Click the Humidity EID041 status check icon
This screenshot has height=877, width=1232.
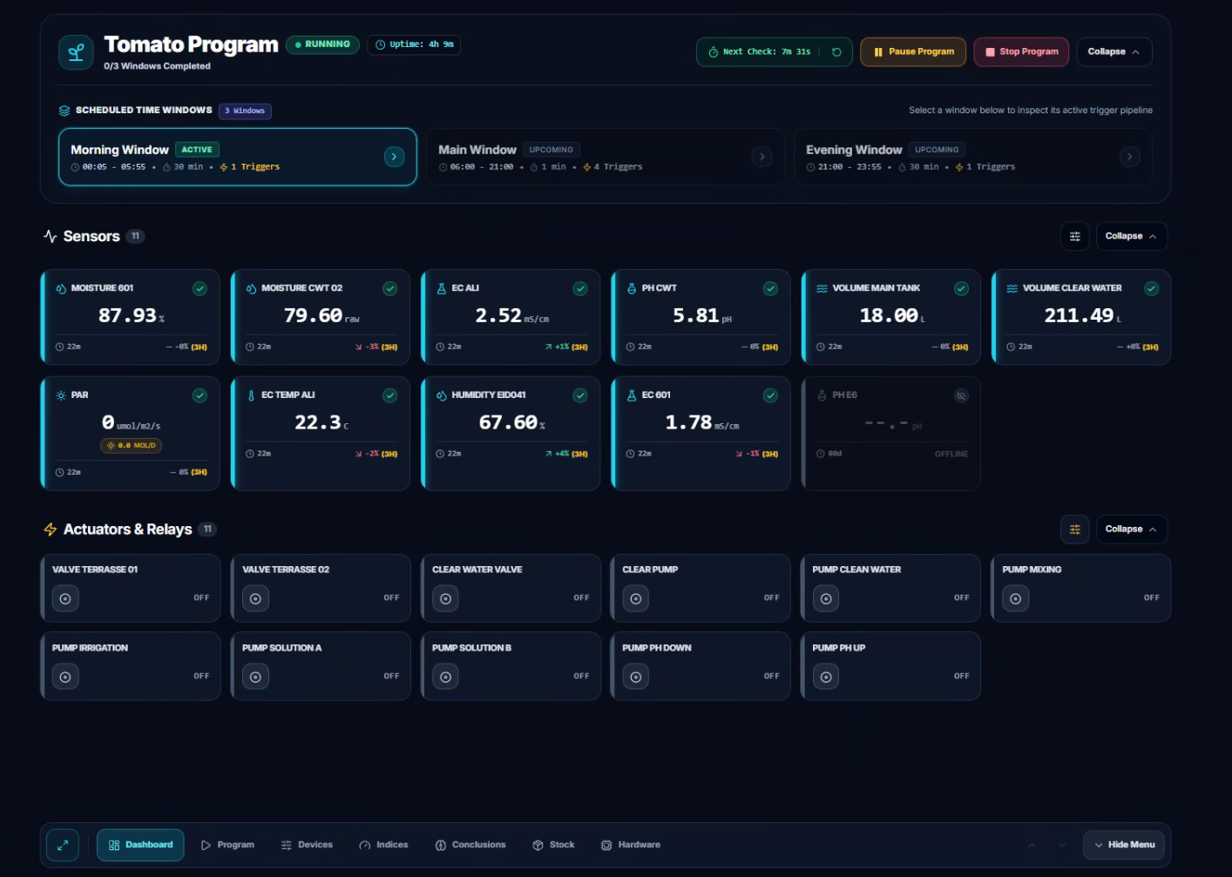point(580,395)
